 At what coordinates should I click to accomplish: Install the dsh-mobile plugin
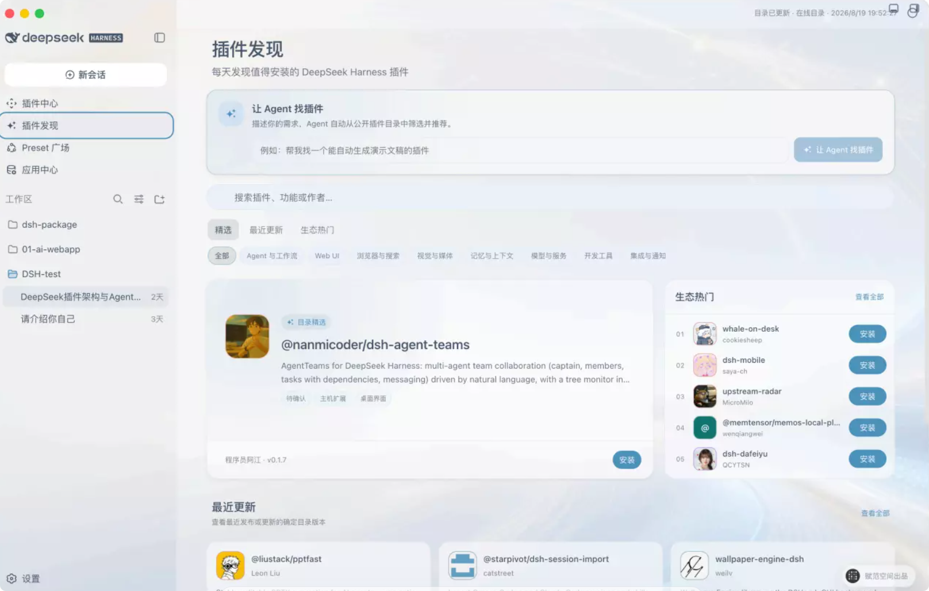click(867, 365)
